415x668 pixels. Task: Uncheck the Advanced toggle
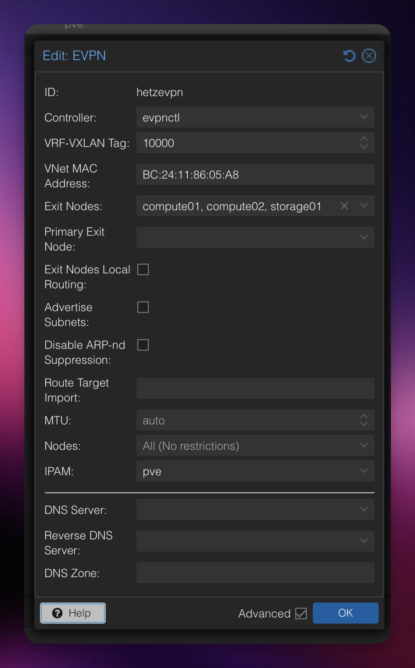301,613
